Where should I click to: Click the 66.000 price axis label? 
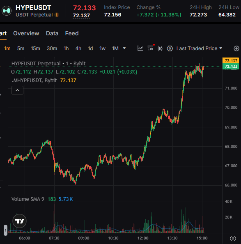[231, 185]
